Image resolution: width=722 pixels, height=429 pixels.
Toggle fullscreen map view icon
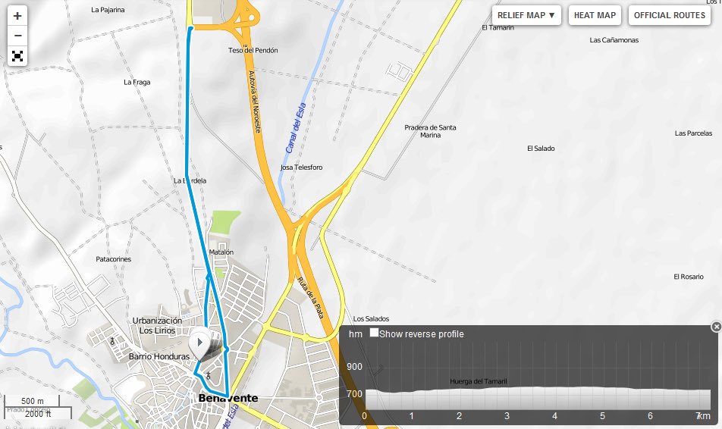(17, 56)
